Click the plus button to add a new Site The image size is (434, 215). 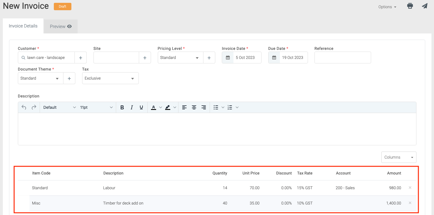click(x=145, y=57)
